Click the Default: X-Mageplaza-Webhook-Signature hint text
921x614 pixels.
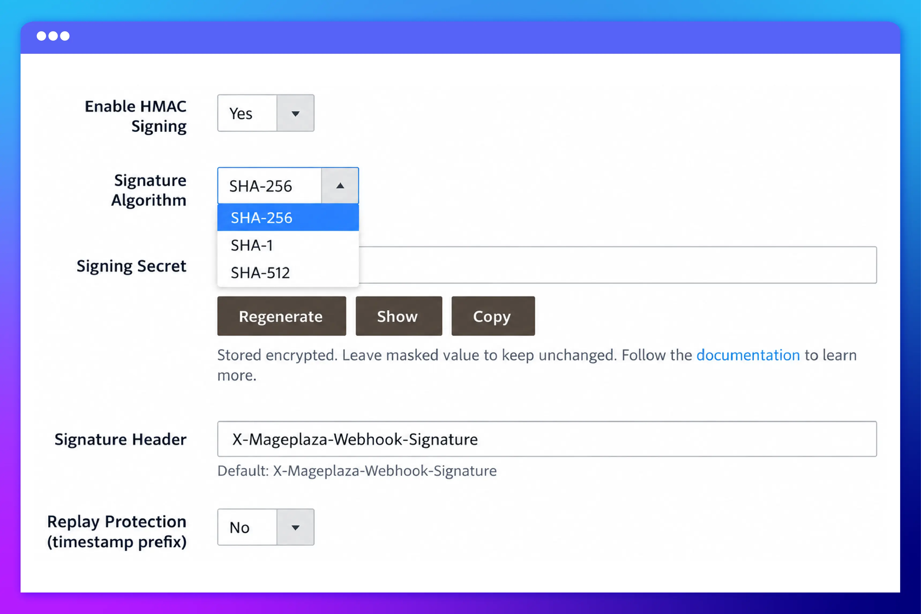357,471
